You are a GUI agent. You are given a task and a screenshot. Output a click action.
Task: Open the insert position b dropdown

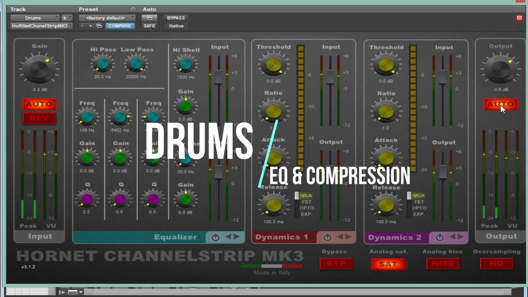click(x=67, y=18)
